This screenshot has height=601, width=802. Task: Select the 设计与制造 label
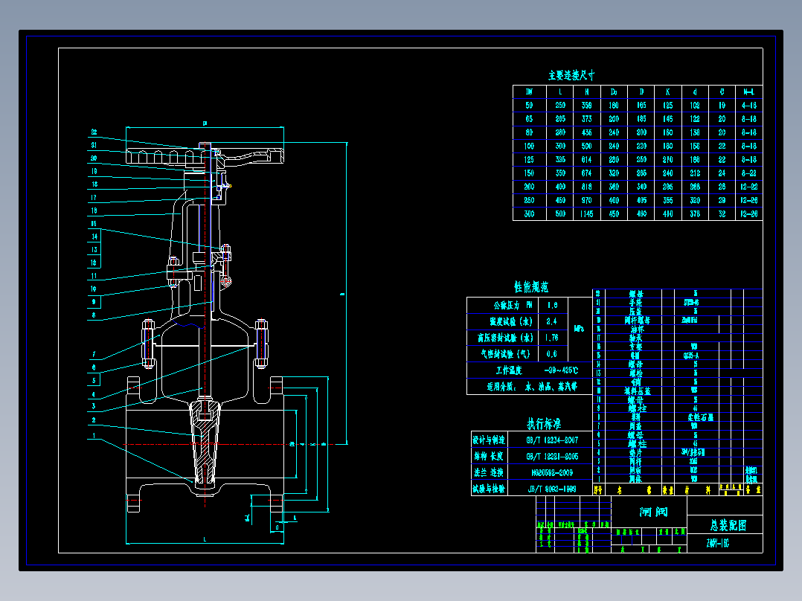[489, 440]
